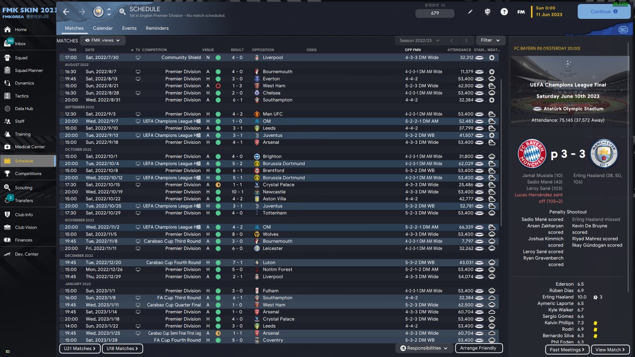Viewport: 635px width, 357px height.
Task: Click View Match button
Action: coord(611,350)
